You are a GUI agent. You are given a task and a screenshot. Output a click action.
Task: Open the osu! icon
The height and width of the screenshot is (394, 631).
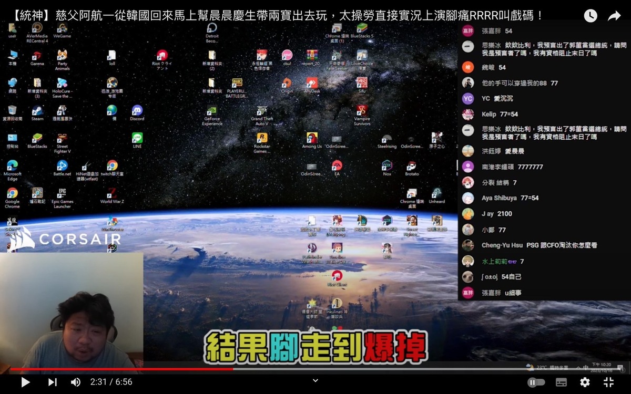[x=287, y=57]
